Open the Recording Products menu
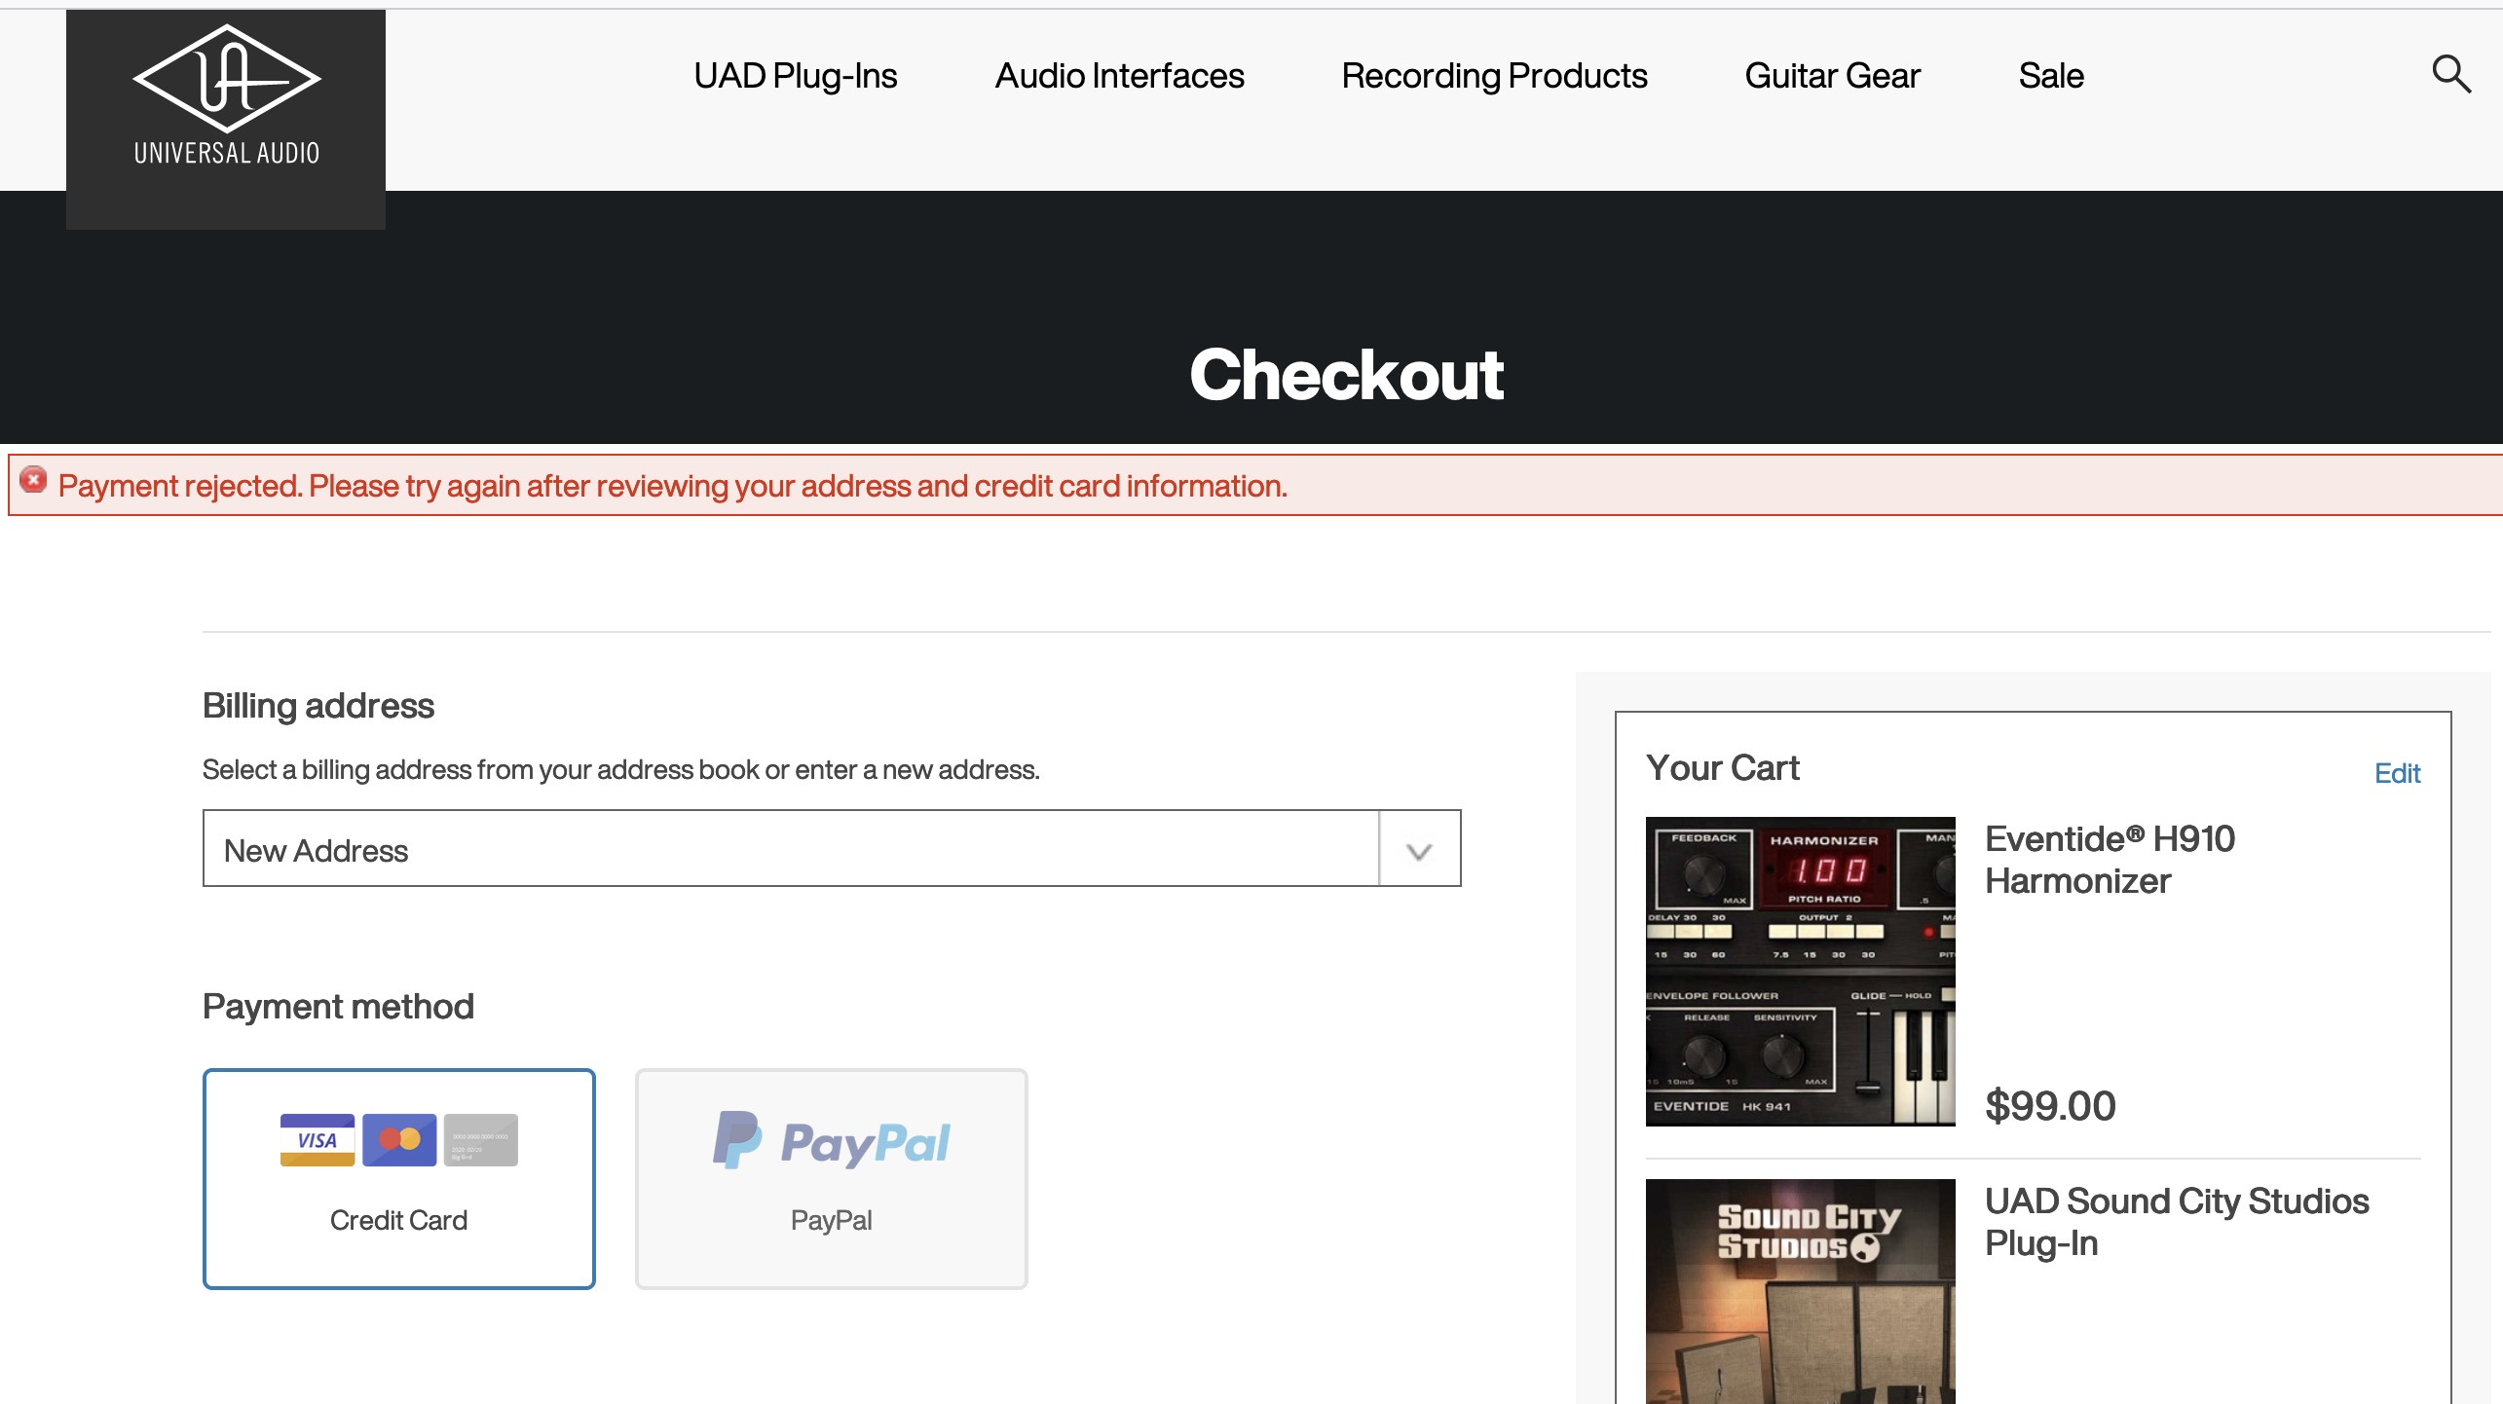 [1494, 76]
